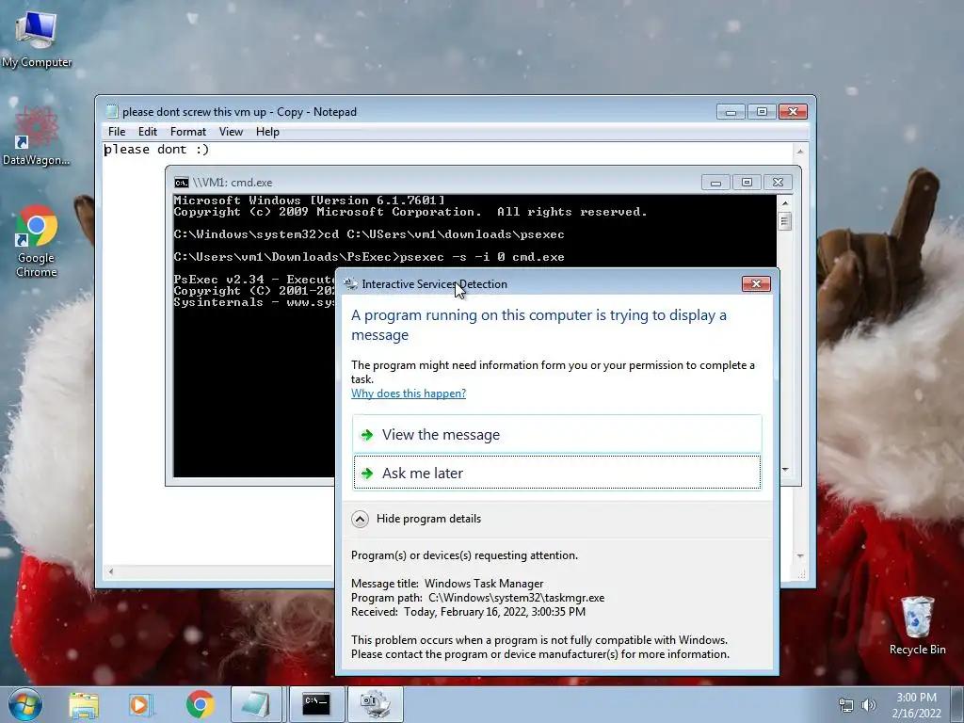Open the Recycle Bin
The height and width of the screenshot is (723, 964).
[917, 625]
